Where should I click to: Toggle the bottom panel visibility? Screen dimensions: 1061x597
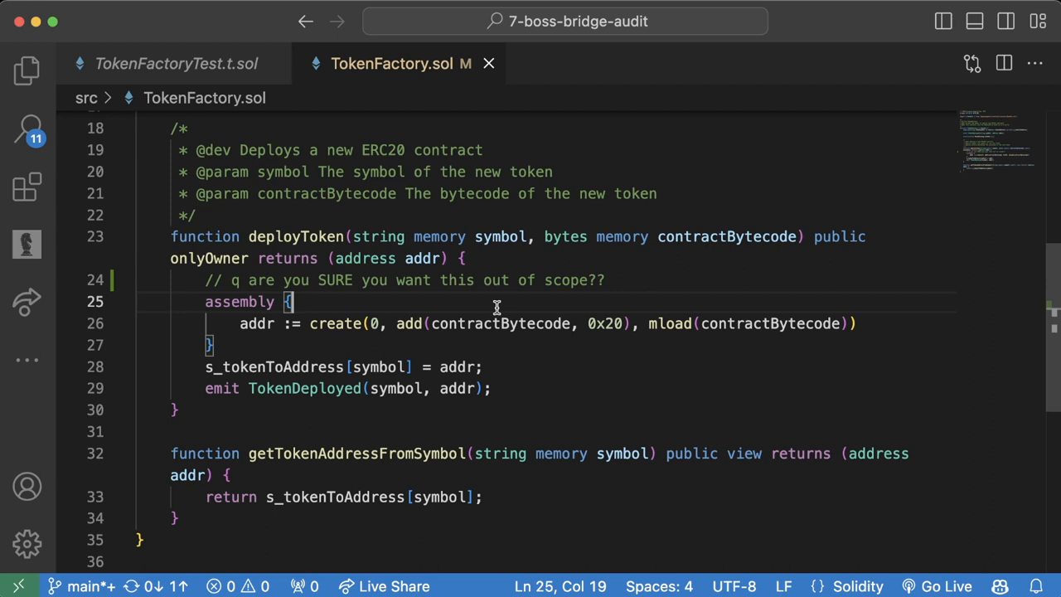tap(975, 22)
